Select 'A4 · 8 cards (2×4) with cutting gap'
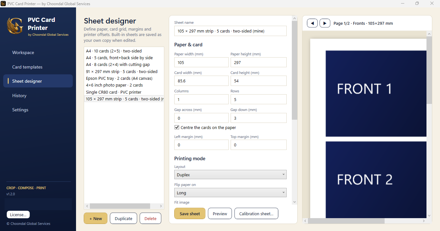Image resolution: width=440 pixels, height=231 pixels. click(124, 64)
